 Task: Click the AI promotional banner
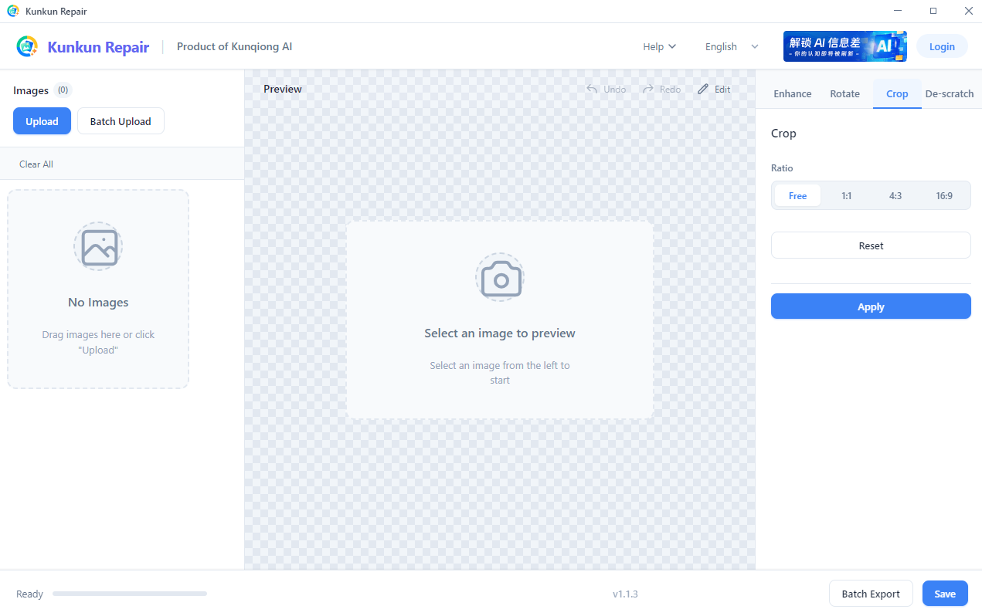844,46
